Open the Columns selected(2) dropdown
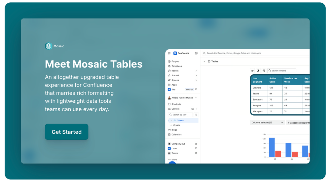Screen dimensions: 330x184 (267, 123)
